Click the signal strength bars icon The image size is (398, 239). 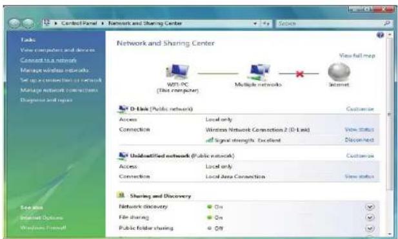click(x=209, y=140)
